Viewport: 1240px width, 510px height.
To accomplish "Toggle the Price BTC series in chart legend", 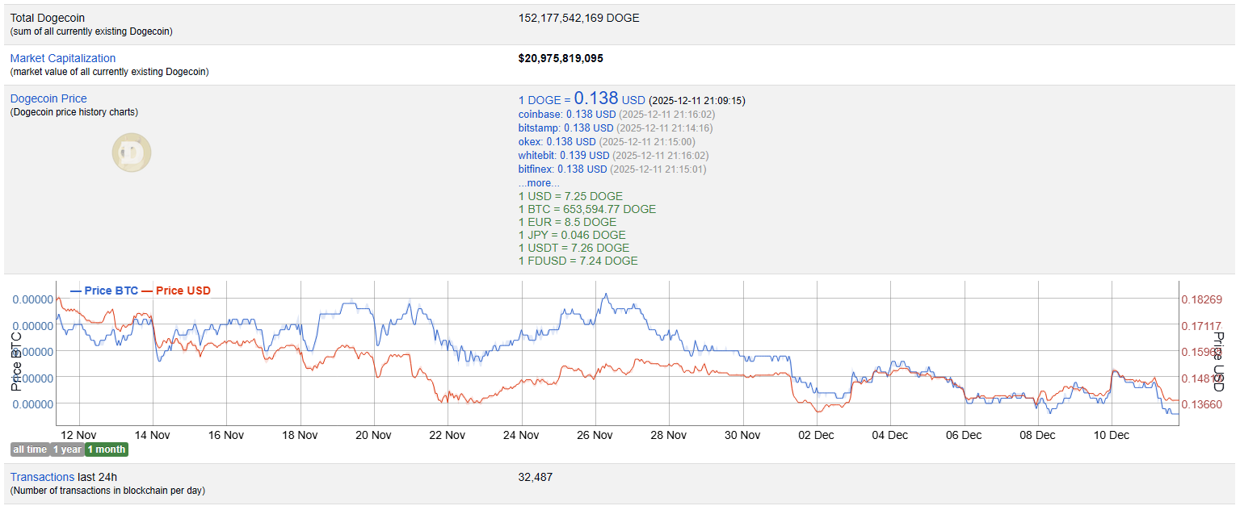I will click(112, 291).
